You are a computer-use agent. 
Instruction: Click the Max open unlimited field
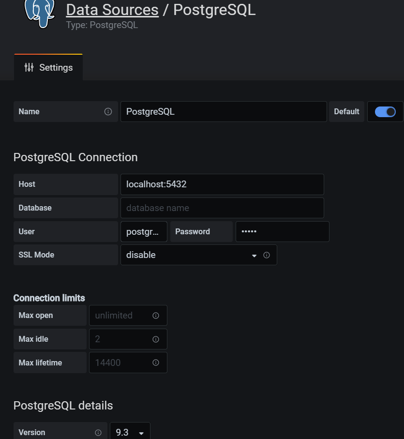(x=128, y=316)
